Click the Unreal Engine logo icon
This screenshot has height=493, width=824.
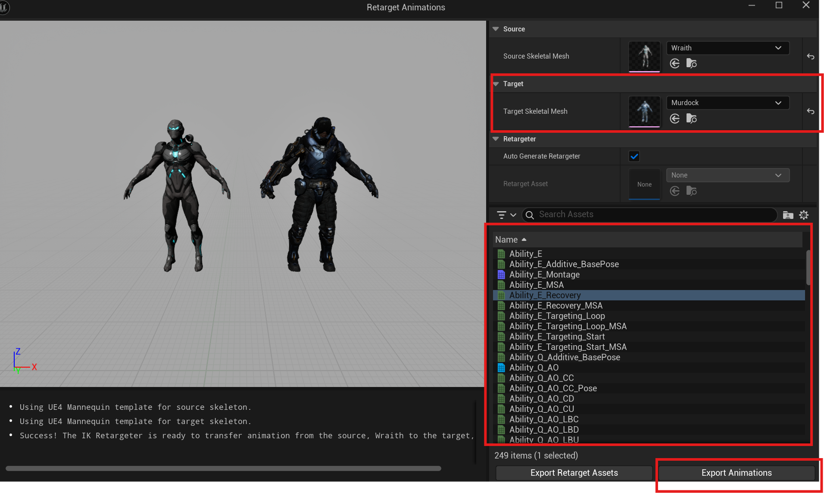click(x=4, y=7)
